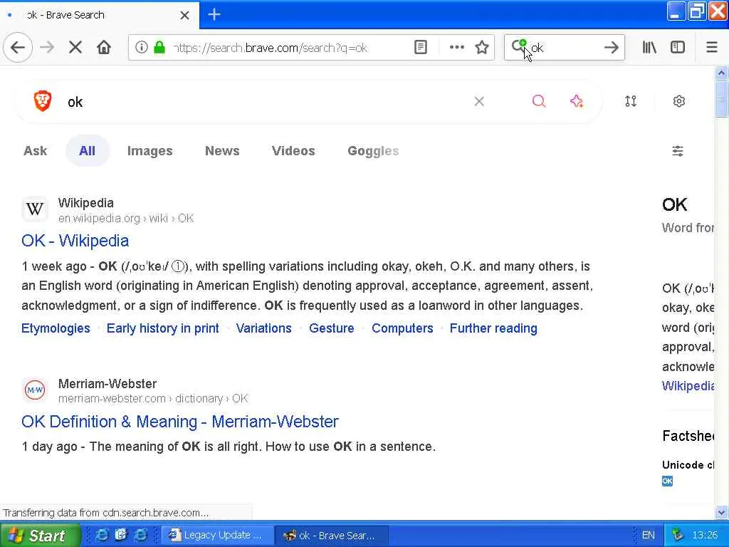Screen dimensions: 729x547
Task: Submit search bar query arrow
Action: coord(611,48)
